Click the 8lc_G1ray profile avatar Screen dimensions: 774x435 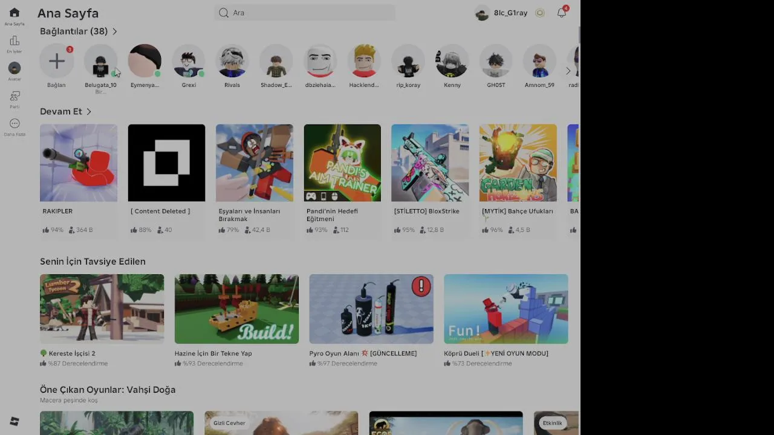pos(482,13)
